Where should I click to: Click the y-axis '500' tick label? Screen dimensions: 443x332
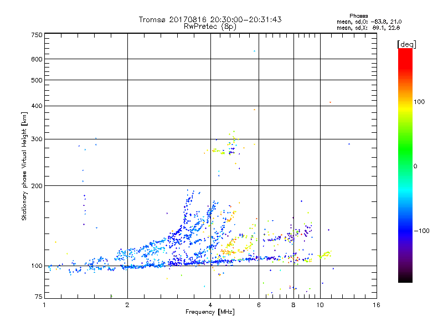(x=37, y=80)
